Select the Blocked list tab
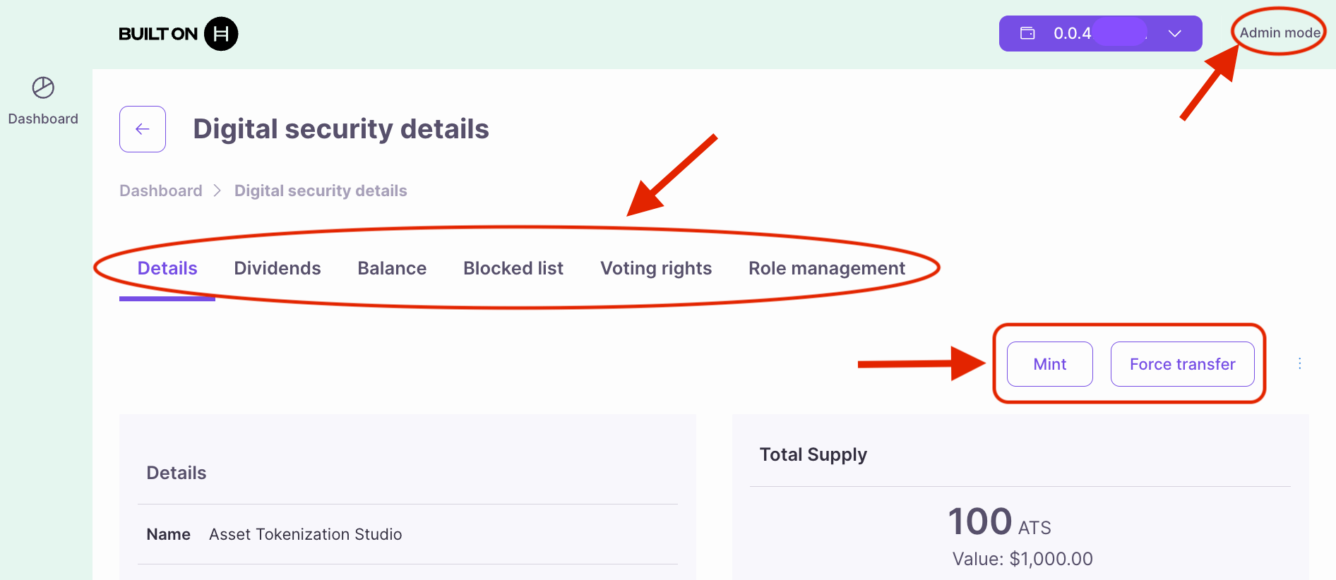The width and height of the screenshot is (1336, 580). (x=513, y=268)
